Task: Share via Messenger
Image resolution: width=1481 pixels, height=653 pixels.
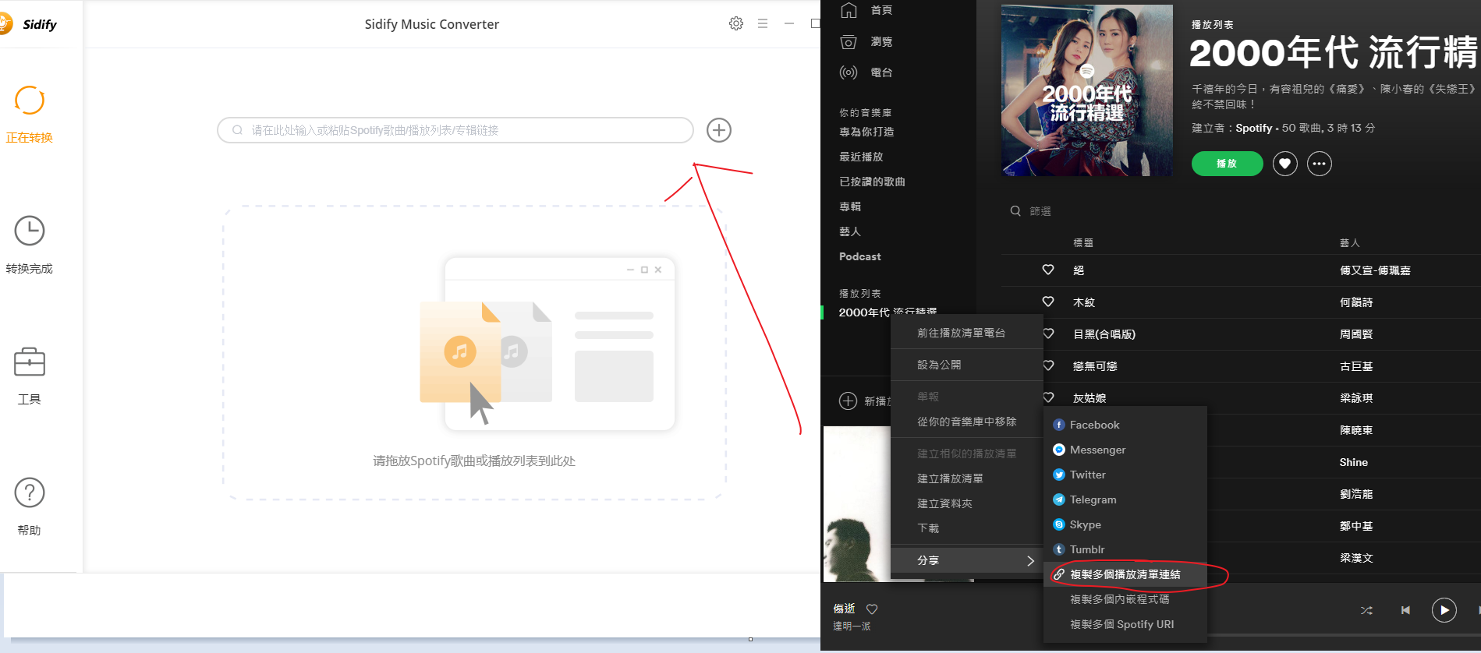Action: click(x=1125, y=450)
